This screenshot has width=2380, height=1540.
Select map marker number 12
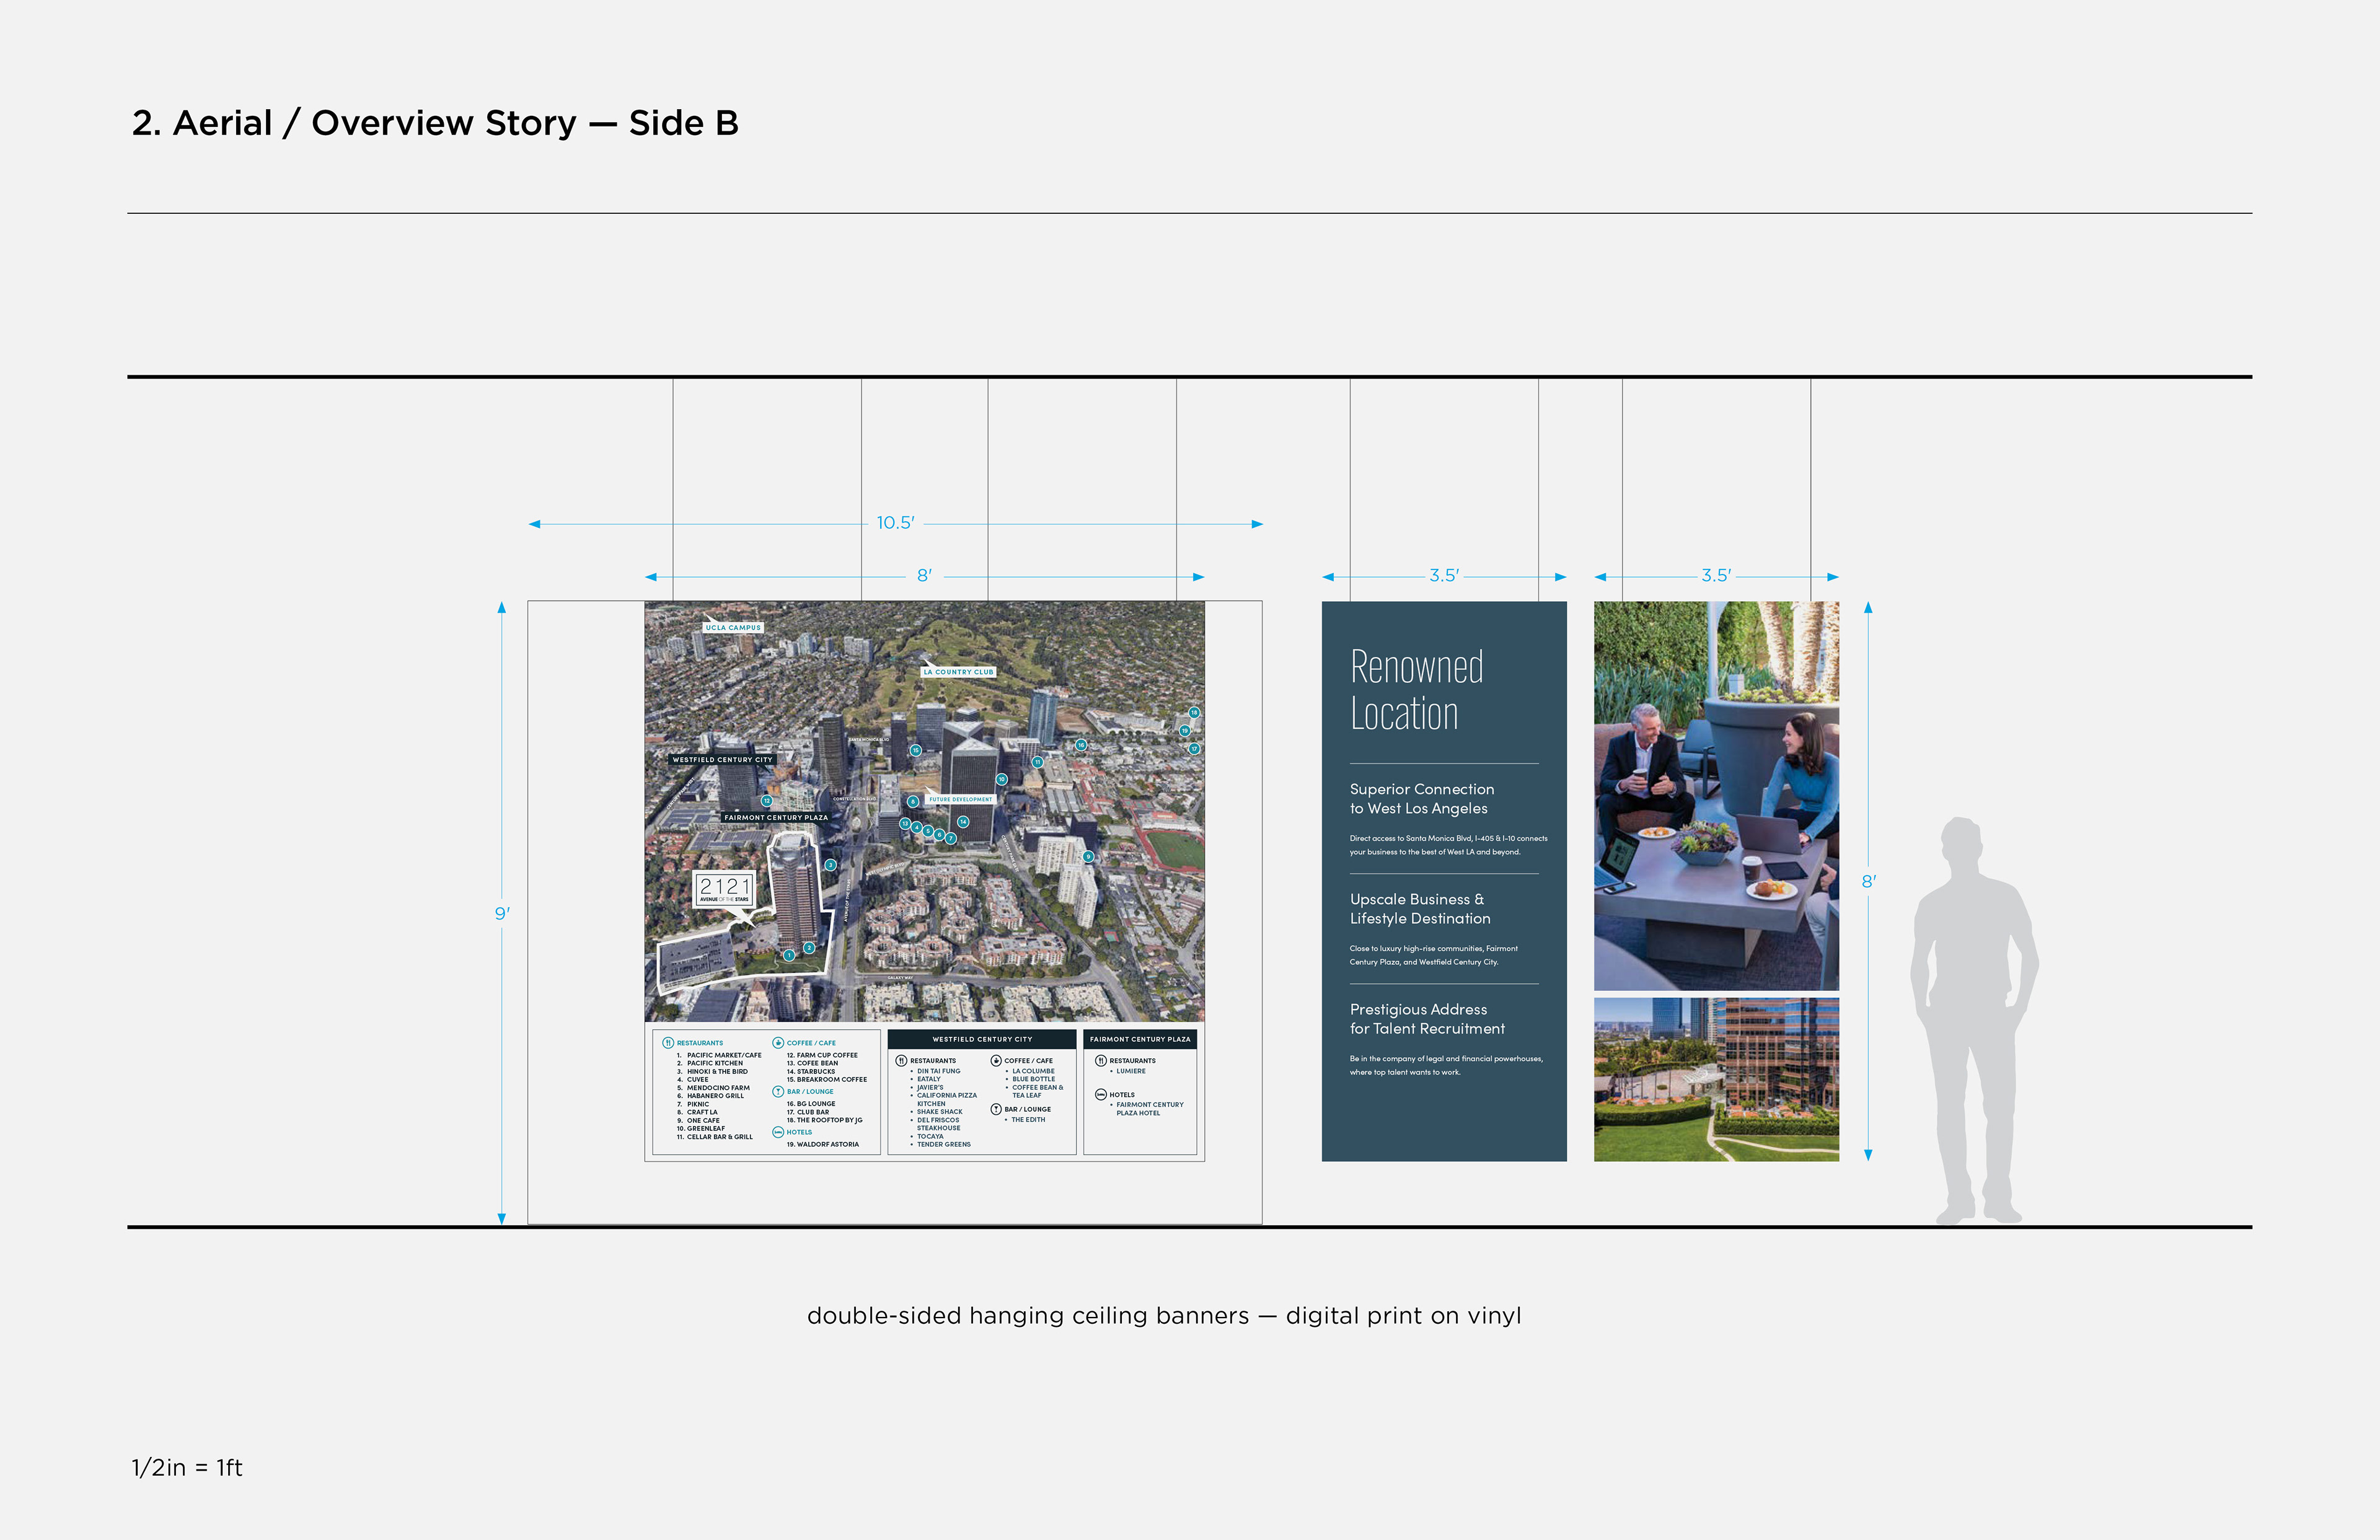[x=767, y=801]
